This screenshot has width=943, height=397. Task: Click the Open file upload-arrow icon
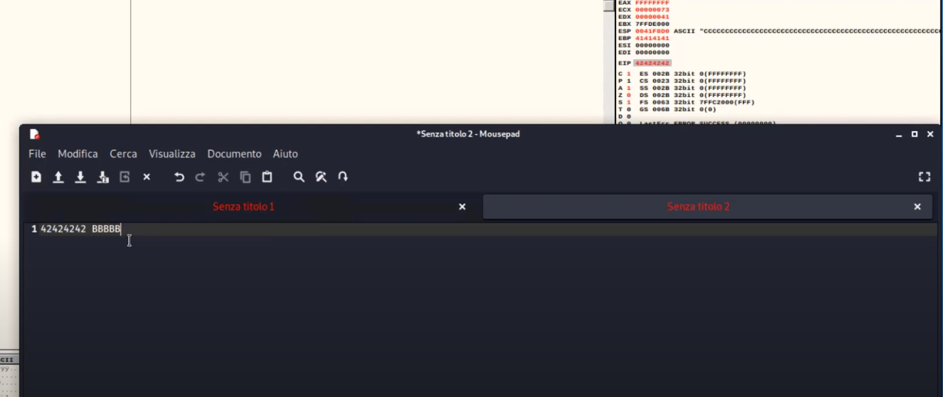(58, 177)
